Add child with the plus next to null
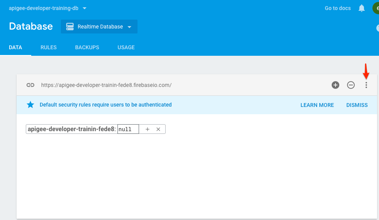Viewport: 379px width, 220px height. (148, 129)
